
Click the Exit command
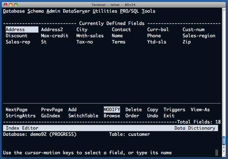pyautogui.click(x=169, y=116)
